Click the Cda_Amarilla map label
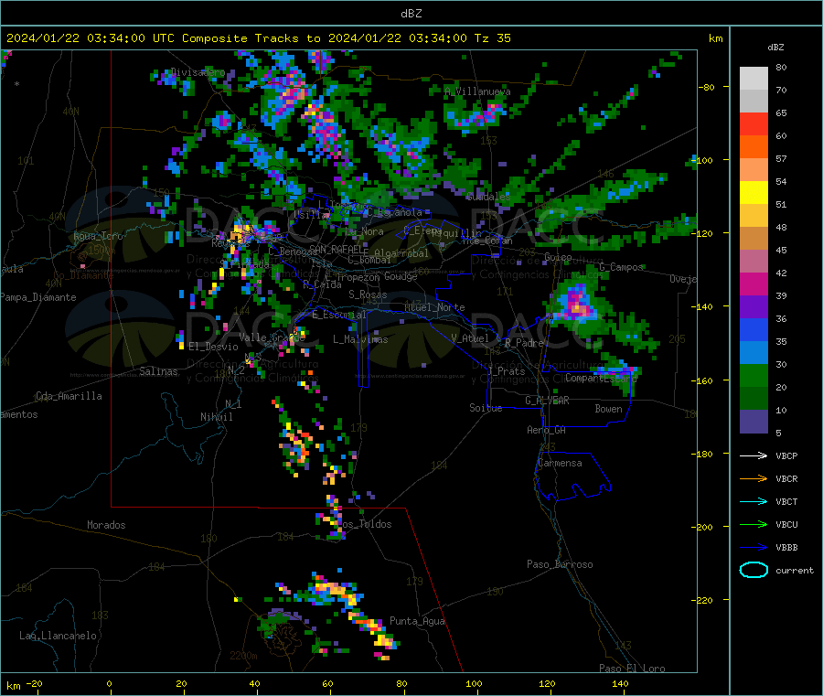Viewport: 823px width, 696px height. (69, 396)
